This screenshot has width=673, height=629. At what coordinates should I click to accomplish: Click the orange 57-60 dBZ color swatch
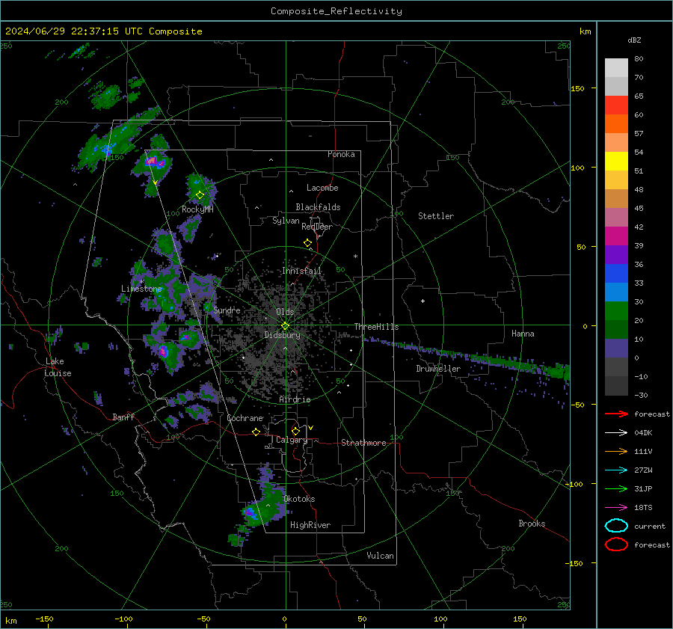pyautogui.click(x=616, y=124)
